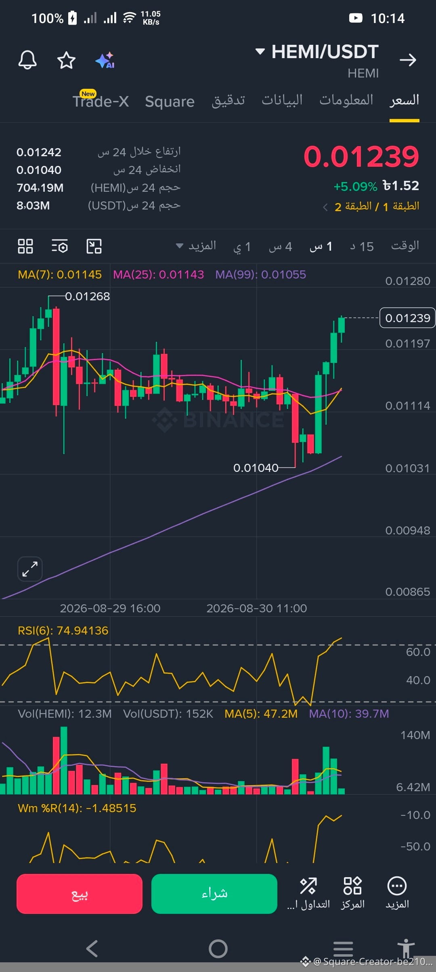Tap the Vol(HEMI) 12.3M label

tap(65, 714)
